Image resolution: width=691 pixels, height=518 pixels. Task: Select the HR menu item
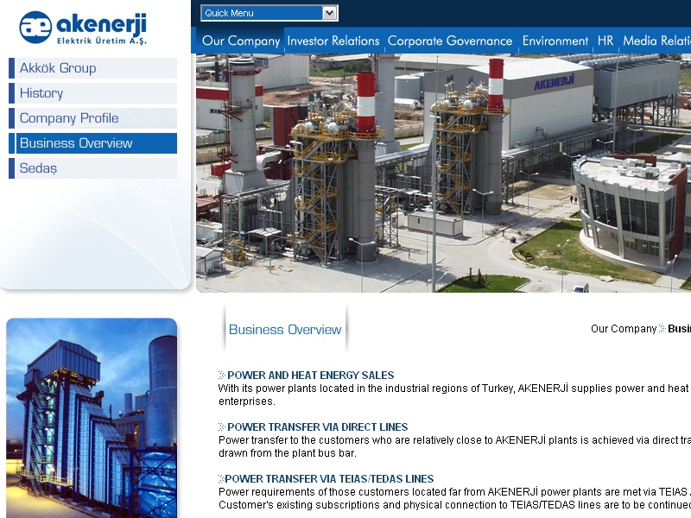tap(605, 41)
